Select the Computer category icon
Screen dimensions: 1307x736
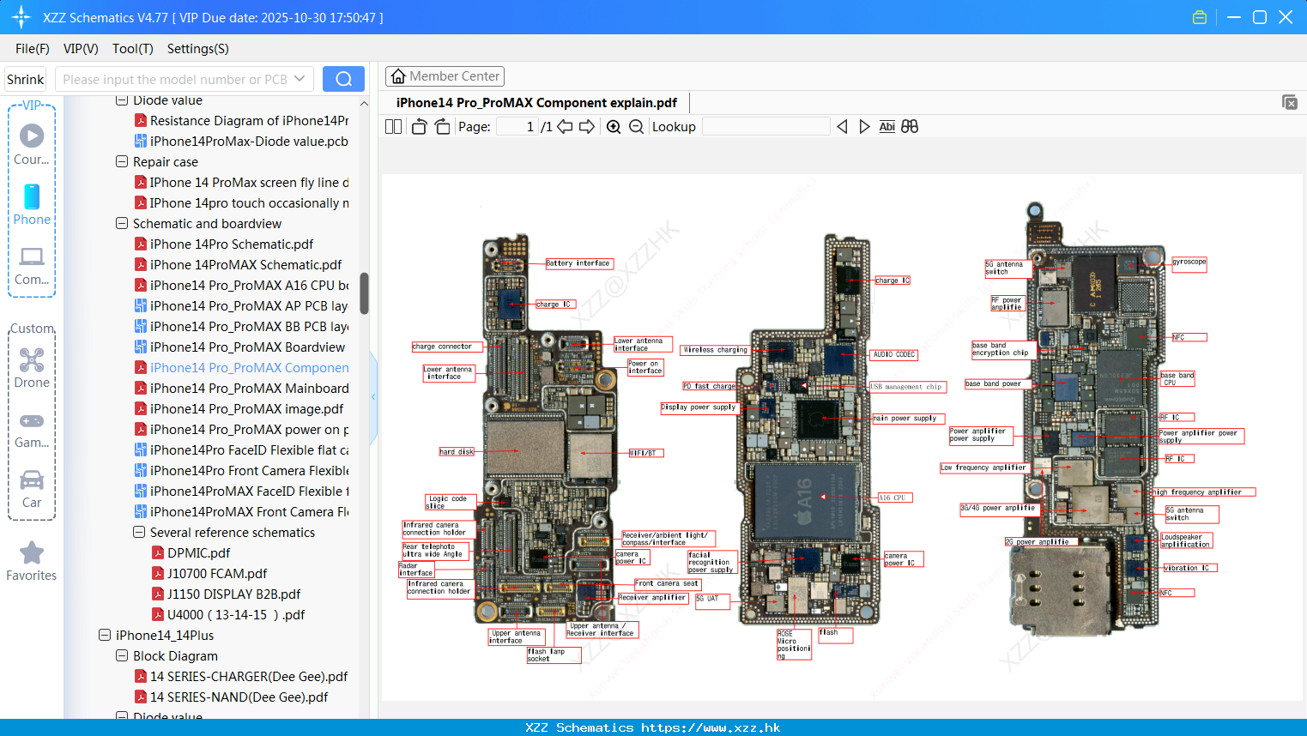32,265
